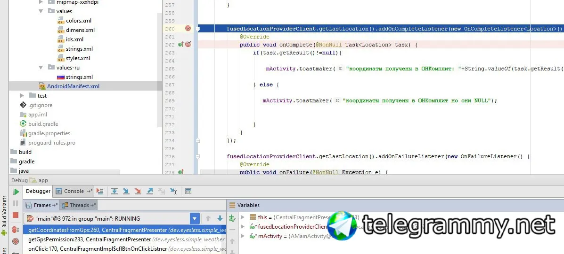This screenshot has height=254, width=564.
Task: Collapse the values-ru folder
Action: click(41, 67)
